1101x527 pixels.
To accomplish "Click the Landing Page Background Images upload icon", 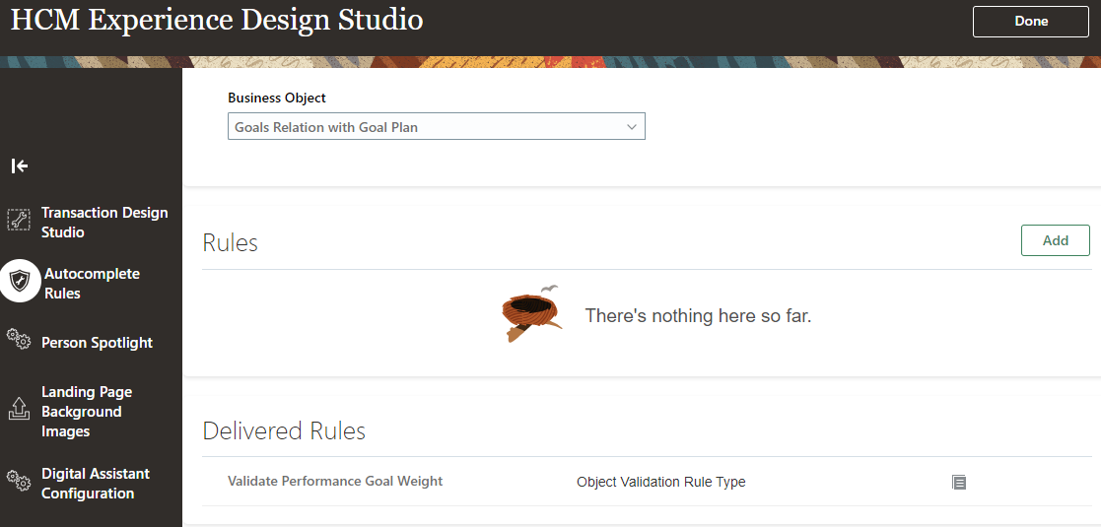I will pyautogui.click(x=19, y=408).
